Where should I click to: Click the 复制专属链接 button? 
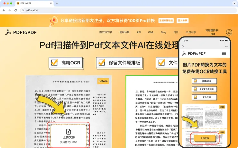(166, 21)
